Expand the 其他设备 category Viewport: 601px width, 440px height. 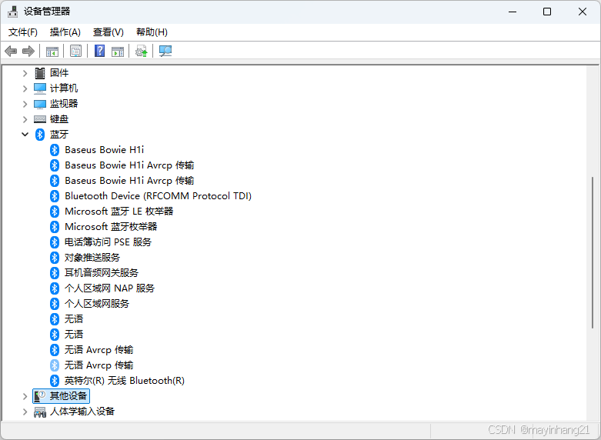pos(25,396)
